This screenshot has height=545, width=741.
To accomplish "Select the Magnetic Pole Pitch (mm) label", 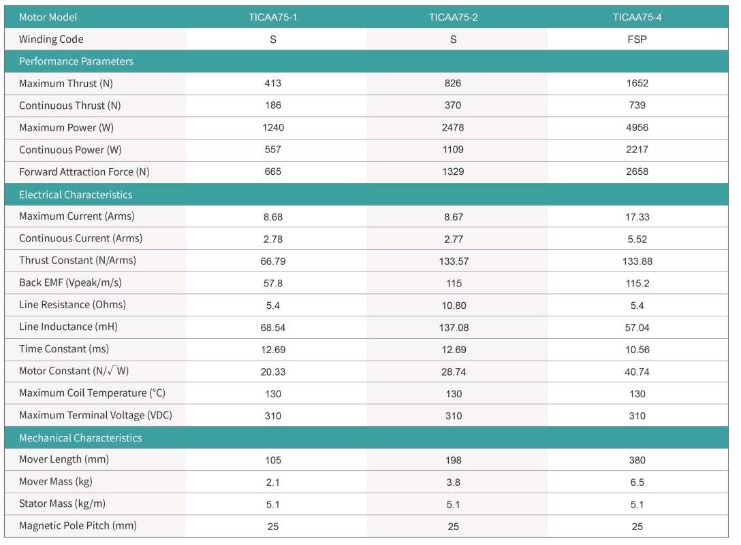I will [78, 526].
